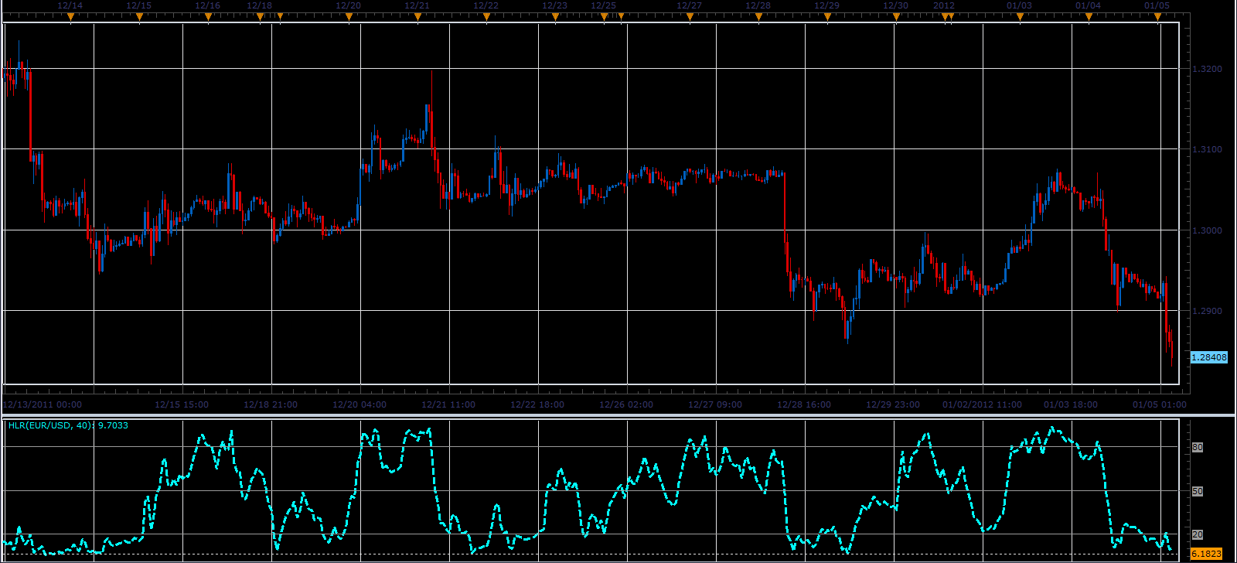
Task: Click the 20 level on indicator scale
Action: point(1198,534)
